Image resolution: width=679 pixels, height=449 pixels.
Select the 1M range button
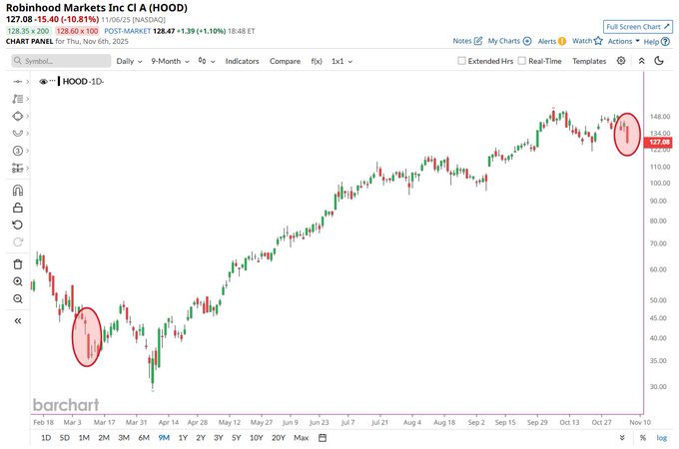84,438
